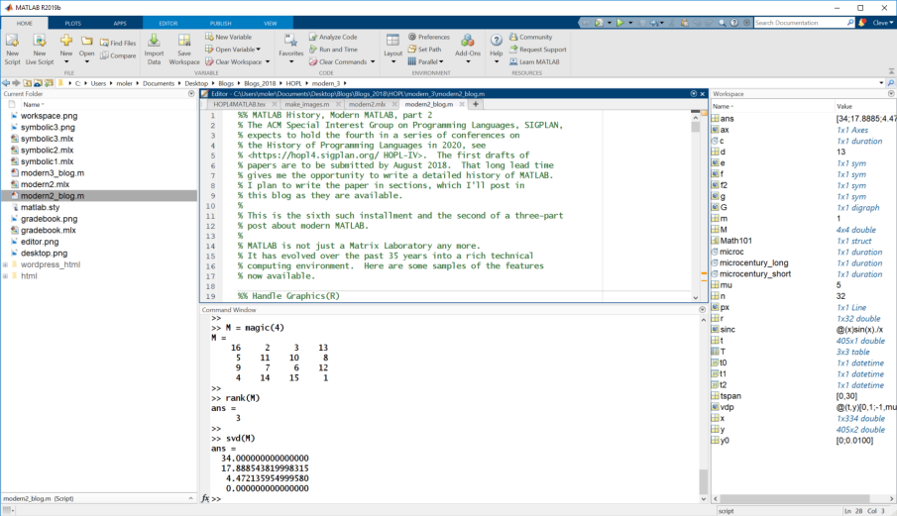Select gradebook.mlx in Current Folder

coord(48,231)
